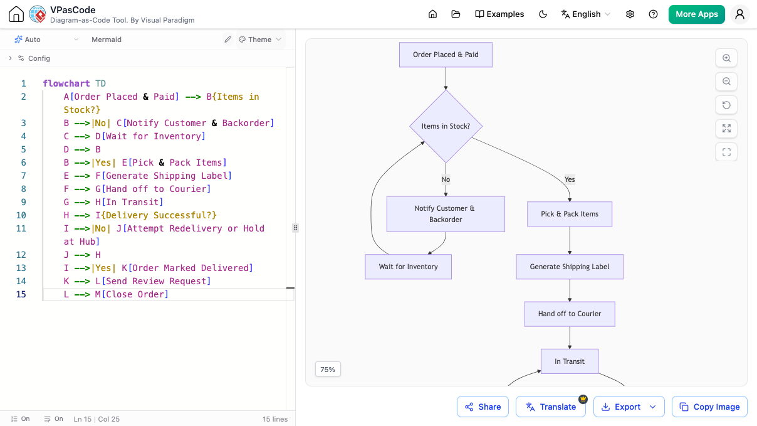Open the Theme dropdown
This screenshot has height=426, width=757.
(260, 40)
